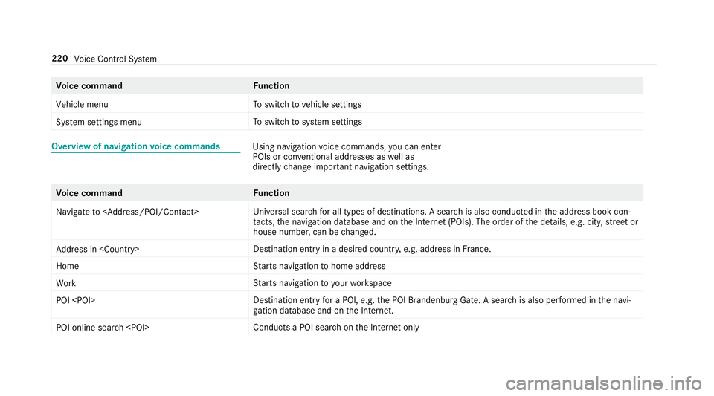Screen dimensions: 714x396
Task: Click the second table's Function column header
Action: 271,193
